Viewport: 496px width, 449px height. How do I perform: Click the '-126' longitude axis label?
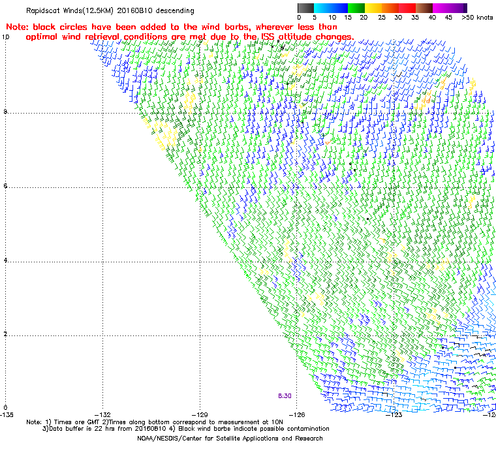pyautogui.click(x=297, y=414)
